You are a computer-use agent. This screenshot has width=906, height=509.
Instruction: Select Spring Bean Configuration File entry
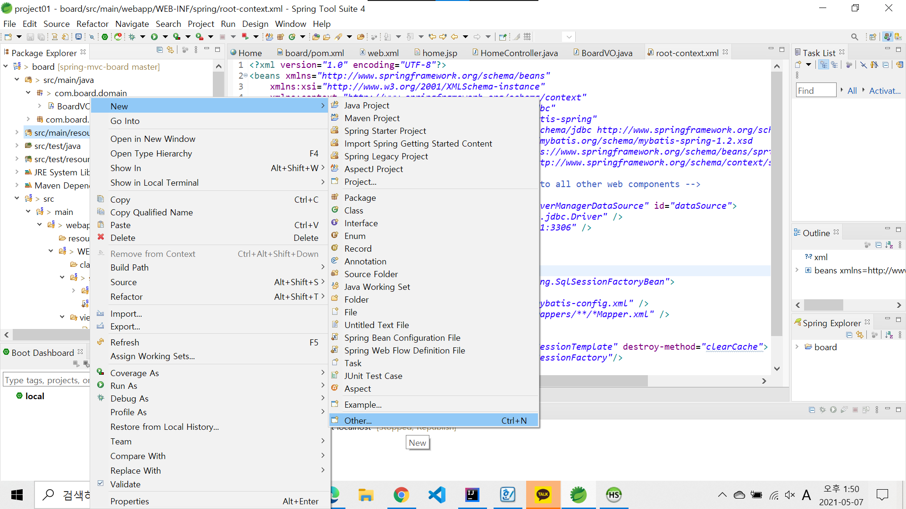point(402,337)
